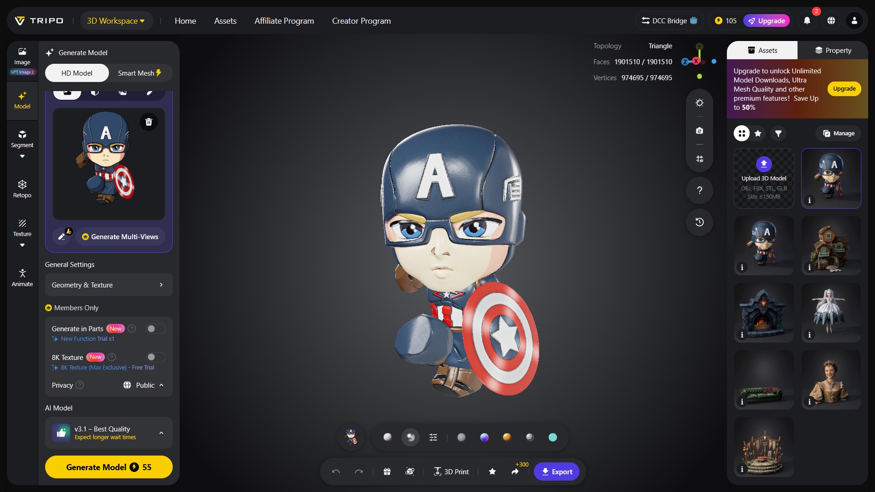The image size is (875, 492).
Task: Open the user profile avatar
Action: (x=854, y=20)
